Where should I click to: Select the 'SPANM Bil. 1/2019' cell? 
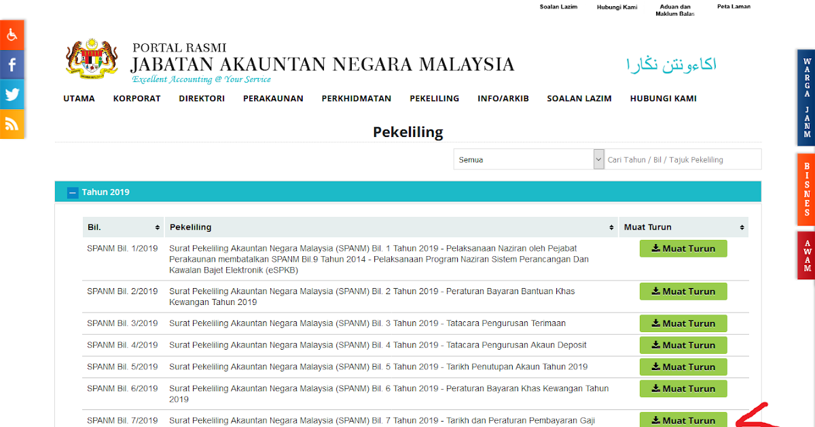(x=122, y=249)
